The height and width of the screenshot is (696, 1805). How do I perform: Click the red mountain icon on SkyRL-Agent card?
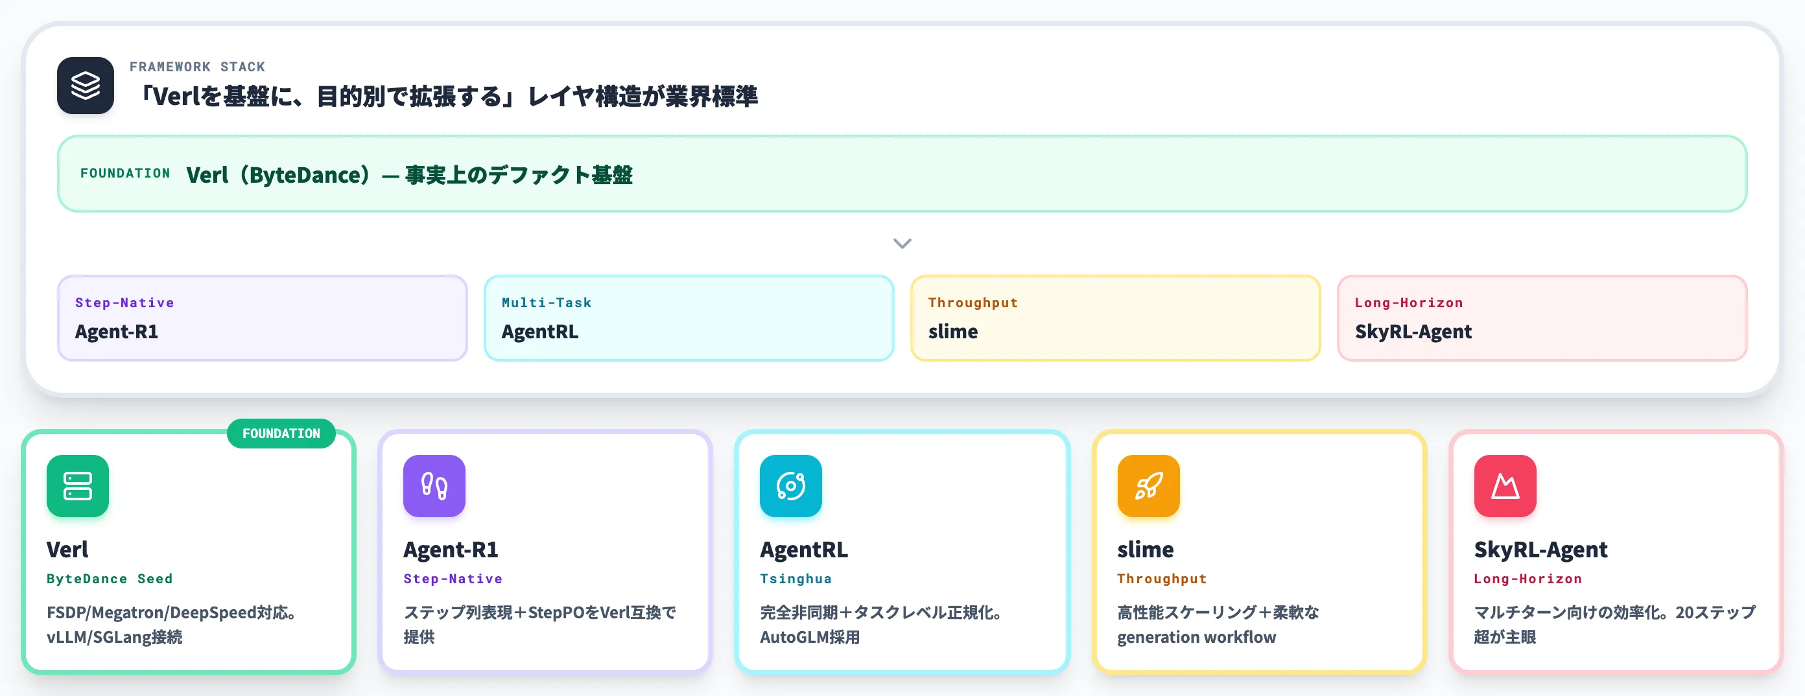coord(1505,486)
